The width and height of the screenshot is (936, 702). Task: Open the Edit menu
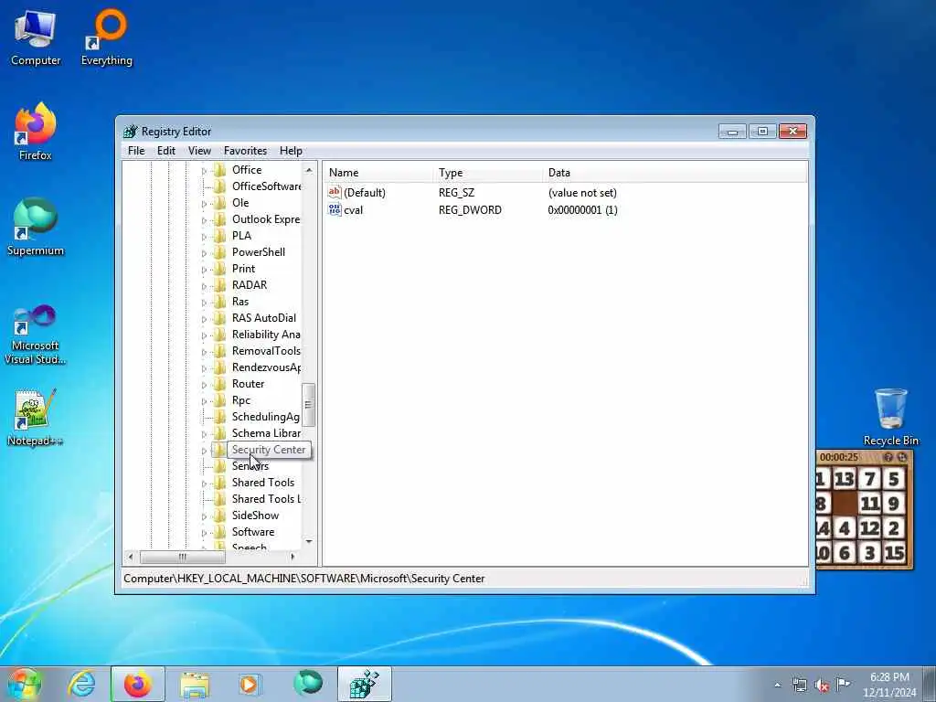(x=166, y=151)
